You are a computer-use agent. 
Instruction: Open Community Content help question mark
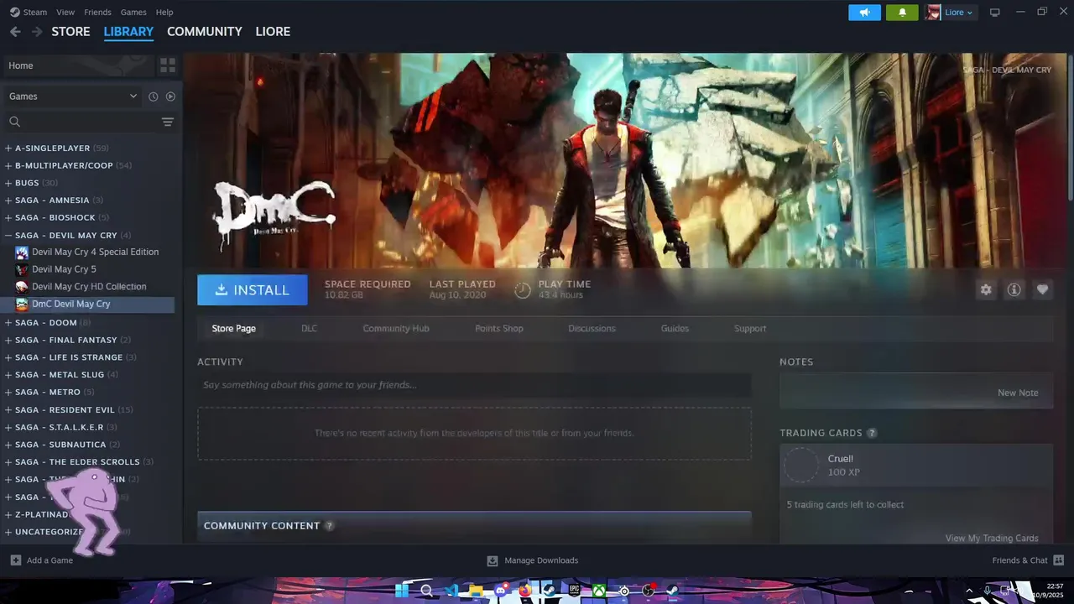click(x=329, y=526)
